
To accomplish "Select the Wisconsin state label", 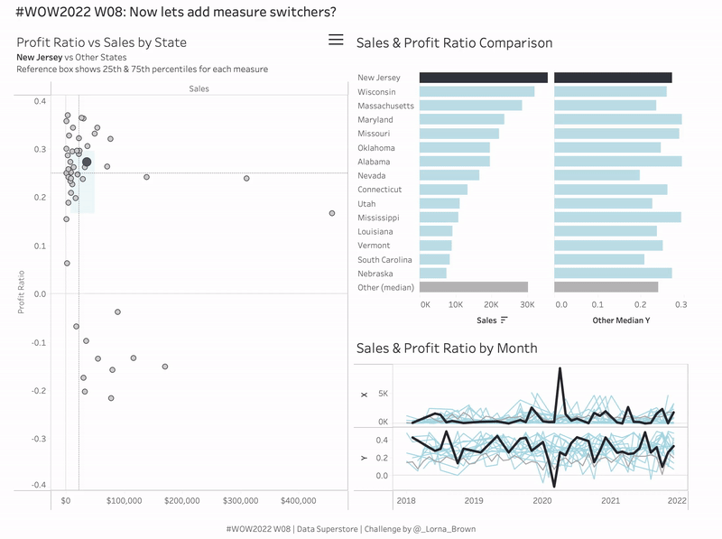I will pyautogui.click(x=376, y=92).
